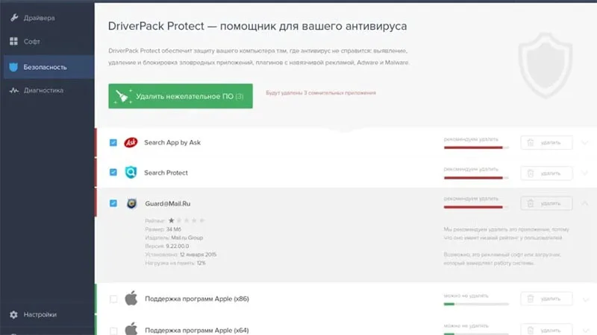Uncheck the Search Protect checkbox
Viewport: 597px width, 335px height.
tap(113, 173)
